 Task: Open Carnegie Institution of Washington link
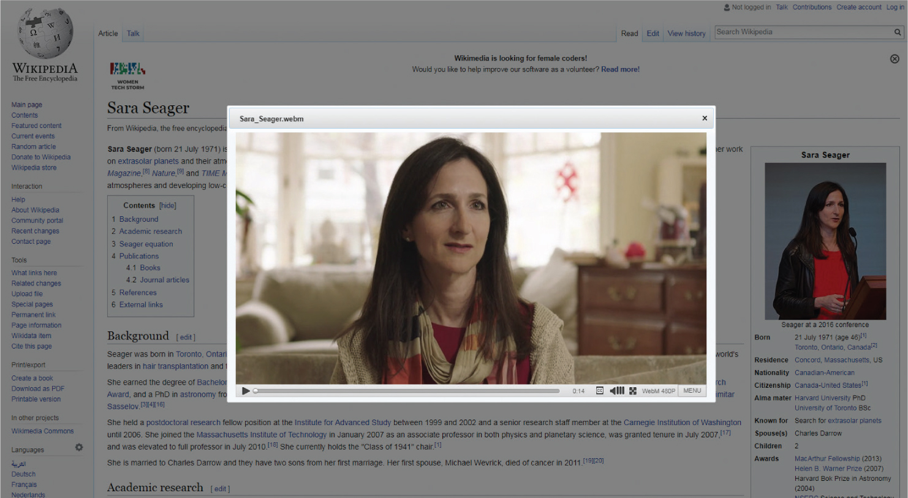[x=683, y=422]
